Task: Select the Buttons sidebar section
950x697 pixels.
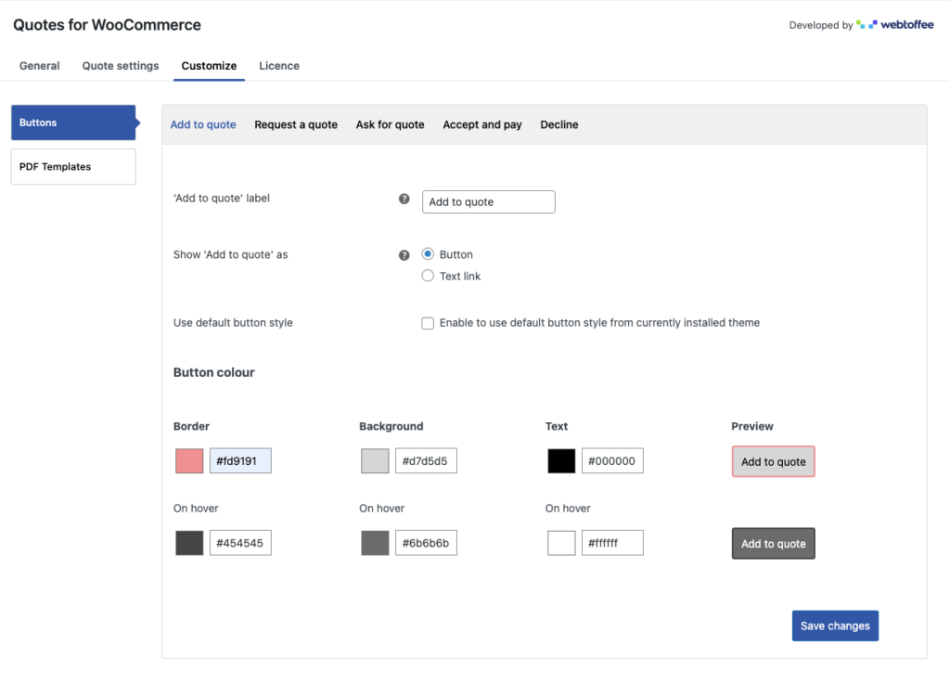Action: (x=73, y=123)
